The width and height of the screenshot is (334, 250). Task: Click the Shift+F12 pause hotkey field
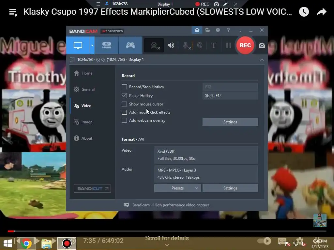pos(230,96)
